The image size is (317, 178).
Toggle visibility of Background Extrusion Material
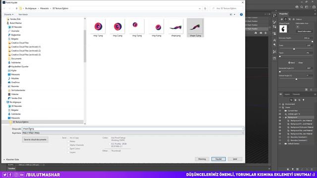[280, 127]
